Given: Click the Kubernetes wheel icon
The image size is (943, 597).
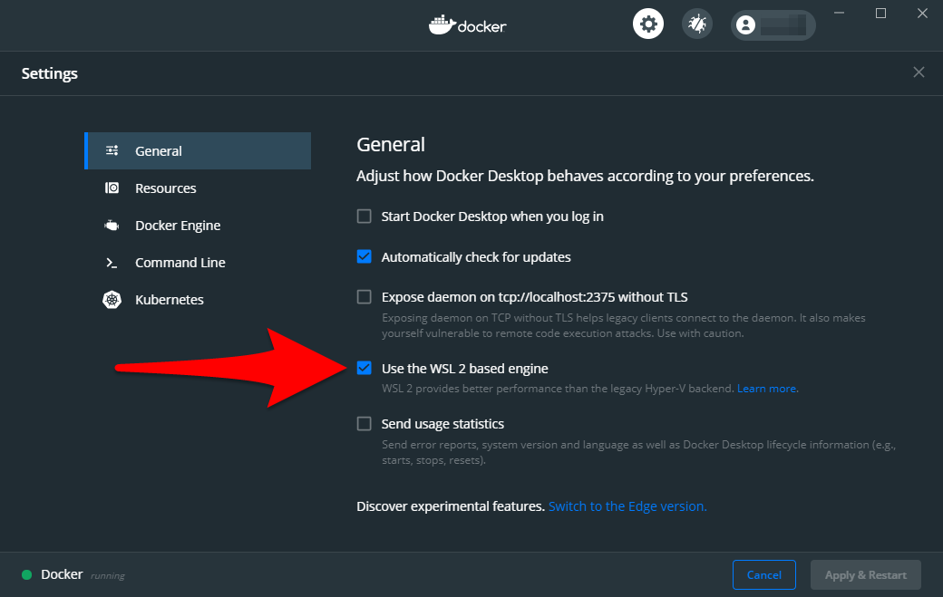Looking at the screenshot, I should (112, 300).
